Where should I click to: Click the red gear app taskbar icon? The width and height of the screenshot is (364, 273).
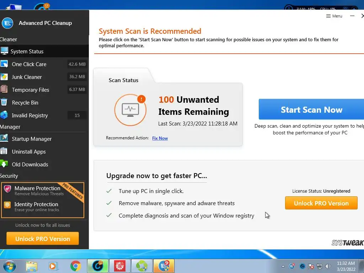tap(119, 266)
